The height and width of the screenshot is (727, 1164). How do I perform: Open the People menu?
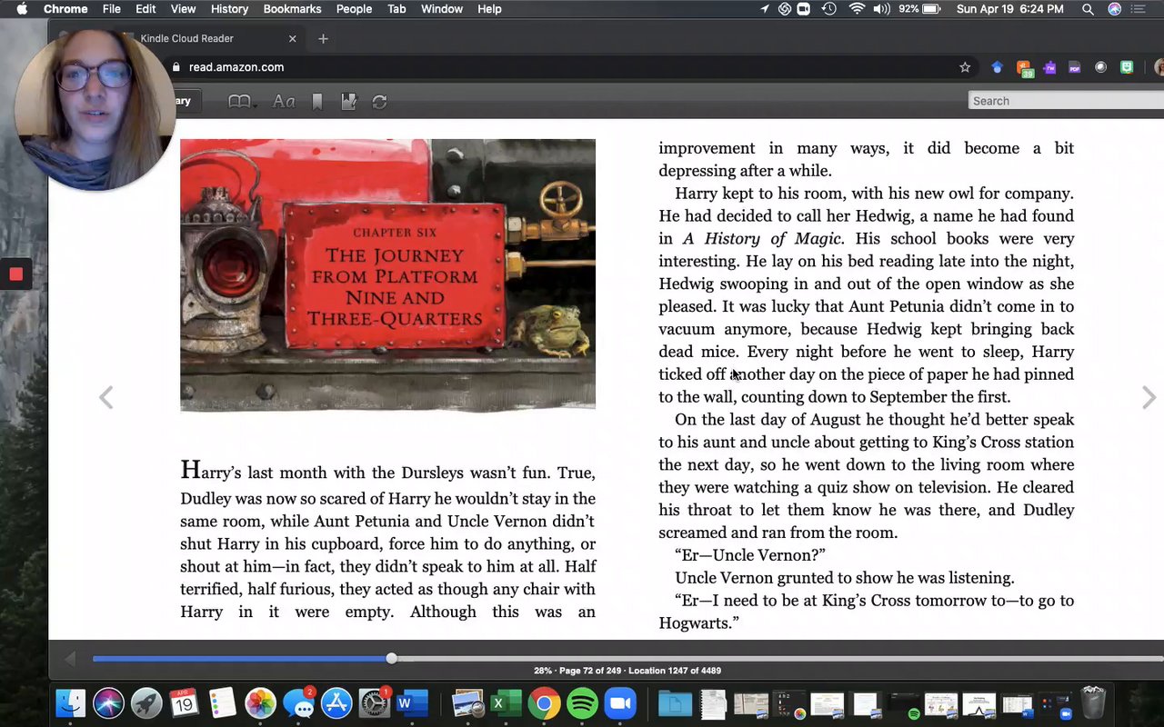(354, 9)
